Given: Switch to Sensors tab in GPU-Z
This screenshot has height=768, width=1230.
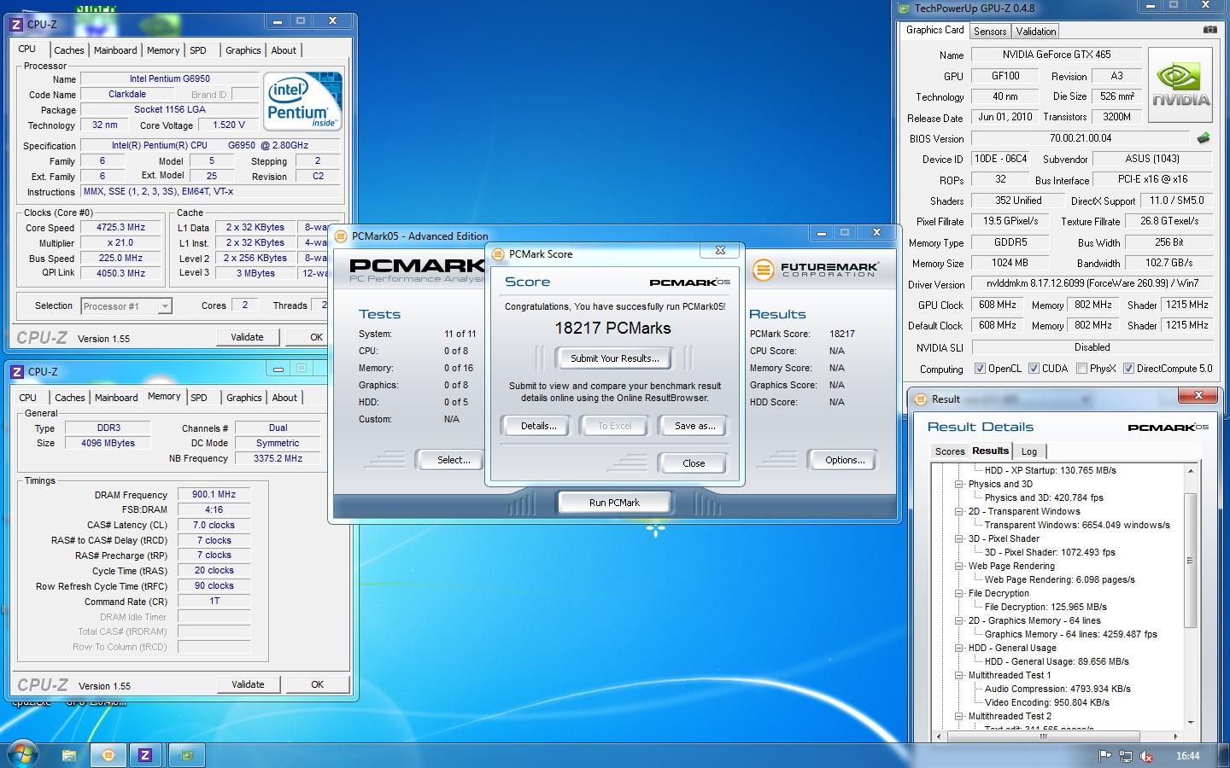Looking at the screenshot, I should [x=990, y=32].
